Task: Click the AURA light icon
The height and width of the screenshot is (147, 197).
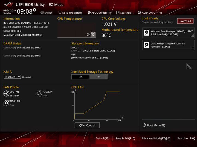Action: pos(140,13)
